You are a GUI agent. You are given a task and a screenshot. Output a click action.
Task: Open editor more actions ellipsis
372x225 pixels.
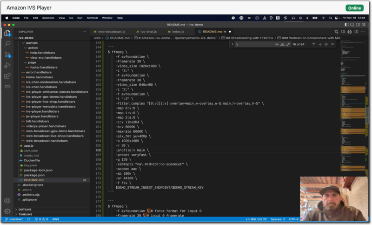[363, 32]
